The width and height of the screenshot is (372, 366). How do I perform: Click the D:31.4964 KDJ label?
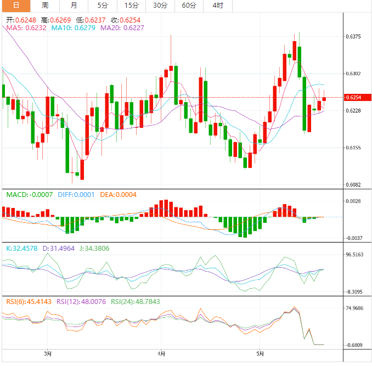pos(59,249)
